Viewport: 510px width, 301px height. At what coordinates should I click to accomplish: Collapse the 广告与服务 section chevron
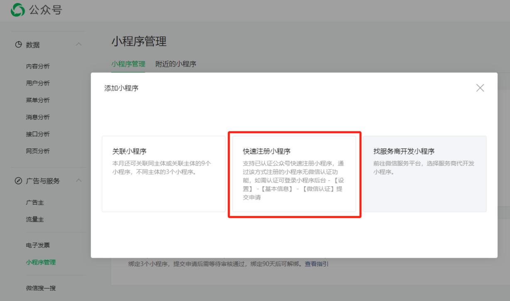[x=78, y=180]
